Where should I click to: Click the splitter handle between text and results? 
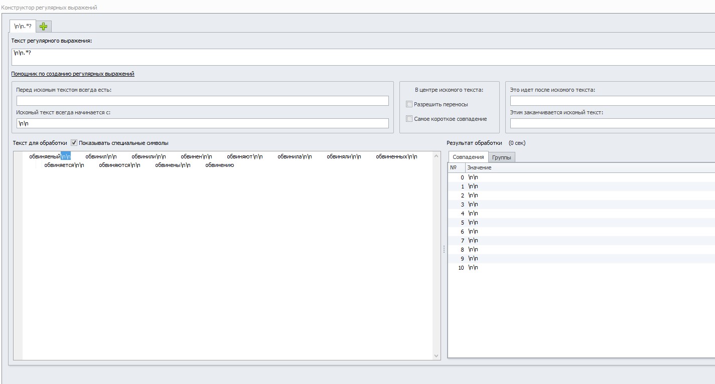444,249
